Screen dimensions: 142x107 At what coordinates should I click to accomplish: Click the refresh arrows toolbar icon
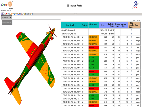25,14
